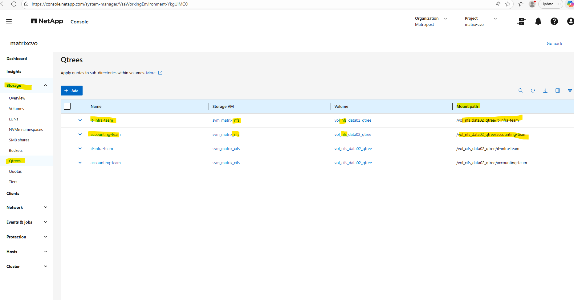The width and height of the screenshot is (574, 300).
Task: Tick the select-all checkbox in table header
Action: pos(67,106)
